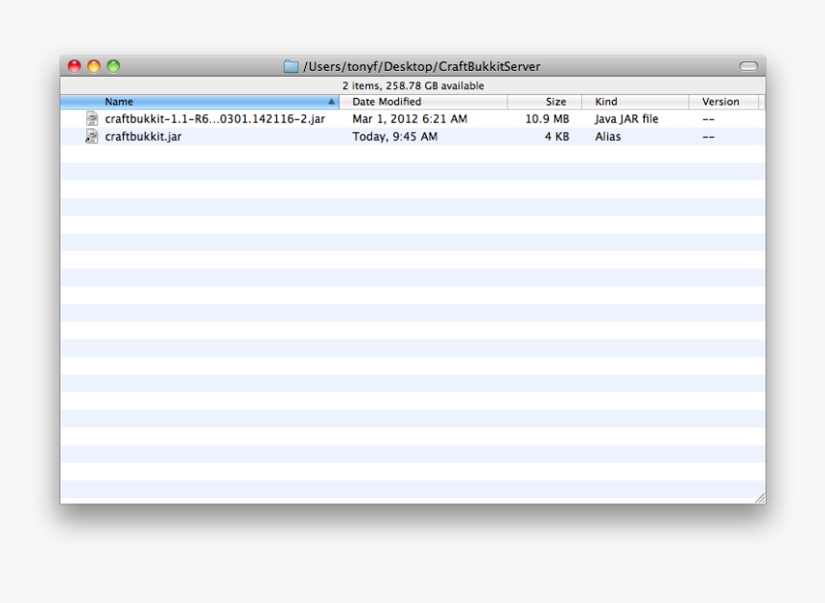
Task: Zoom the window with the green button
Action: [x=113, y=66]
